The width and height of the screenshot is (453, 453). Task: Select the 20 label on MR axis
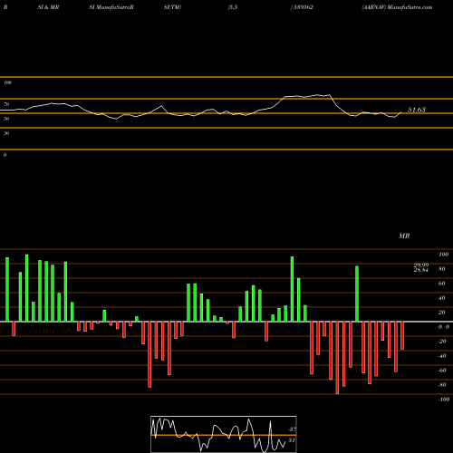pyautogui.click(x=441, y=313)
